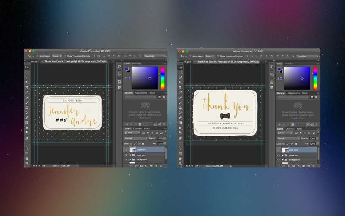This screenshot has height=216, width=345.
Task: Click color picker field in Front.psd Color panel
Action: coord(297,78)
